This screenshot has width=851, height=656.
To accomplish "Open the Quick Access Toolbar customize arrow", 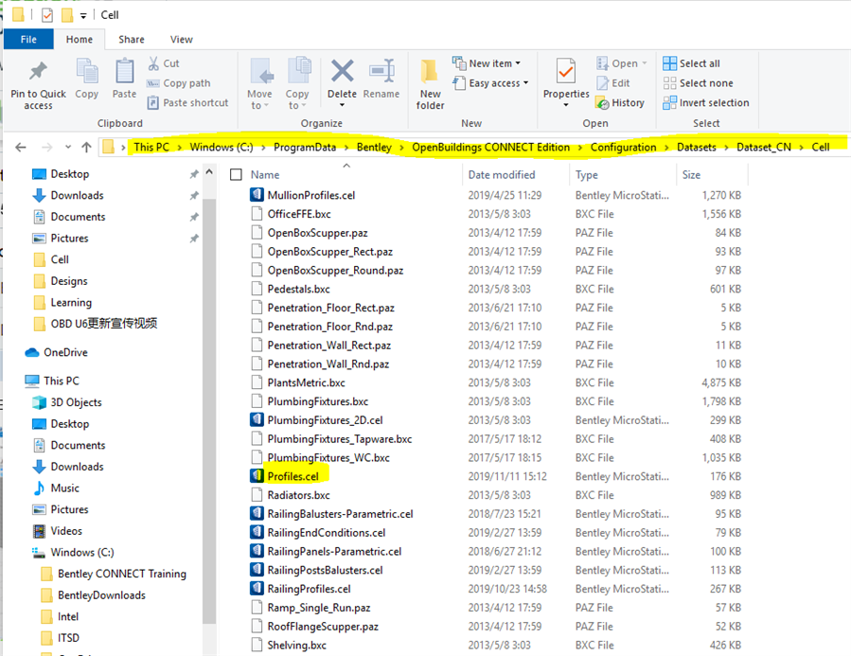I will point(83,16).
